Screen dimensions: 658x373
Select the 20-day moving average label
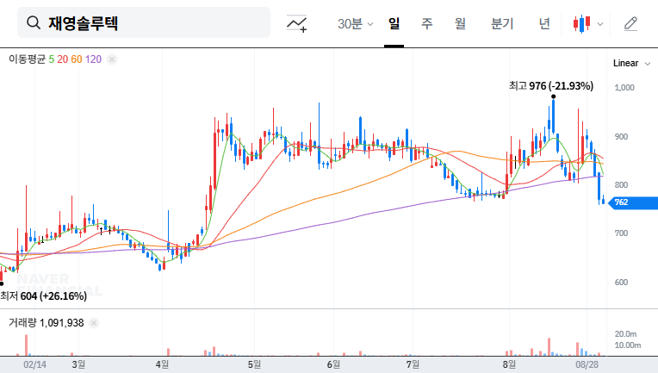63,59
